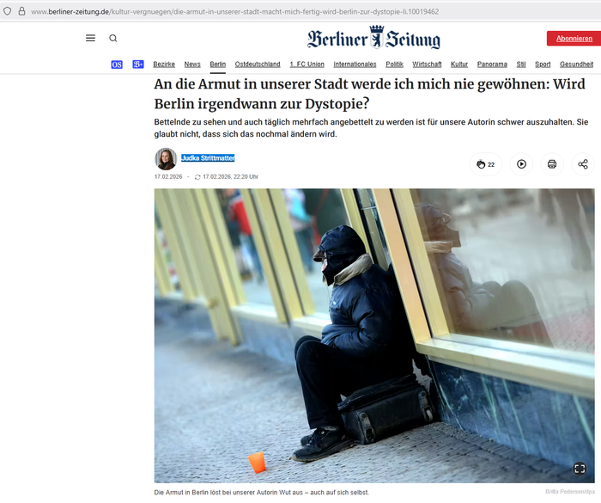Open the blue OS section icon

[x=117, y=64]
